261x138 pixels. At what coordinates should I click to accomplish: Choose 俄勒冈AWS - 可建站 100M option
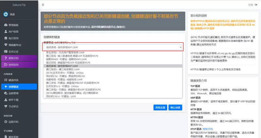tap(113, 59)
